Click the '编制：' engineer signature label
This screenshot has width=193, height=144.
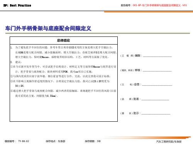tap(139, 56)
